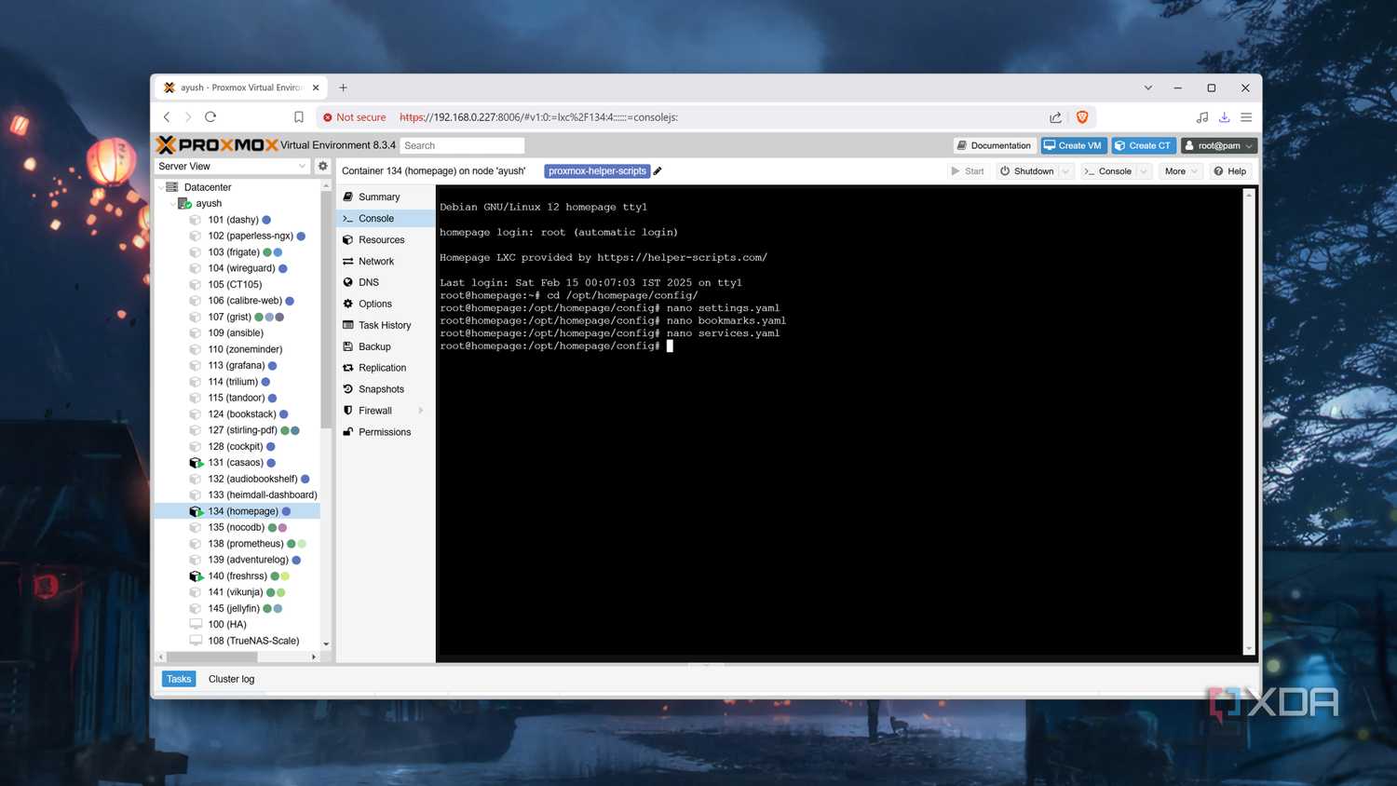Open the Documentation button
This screenshot has width=1397, height=786.
click(x=994, y=145)
